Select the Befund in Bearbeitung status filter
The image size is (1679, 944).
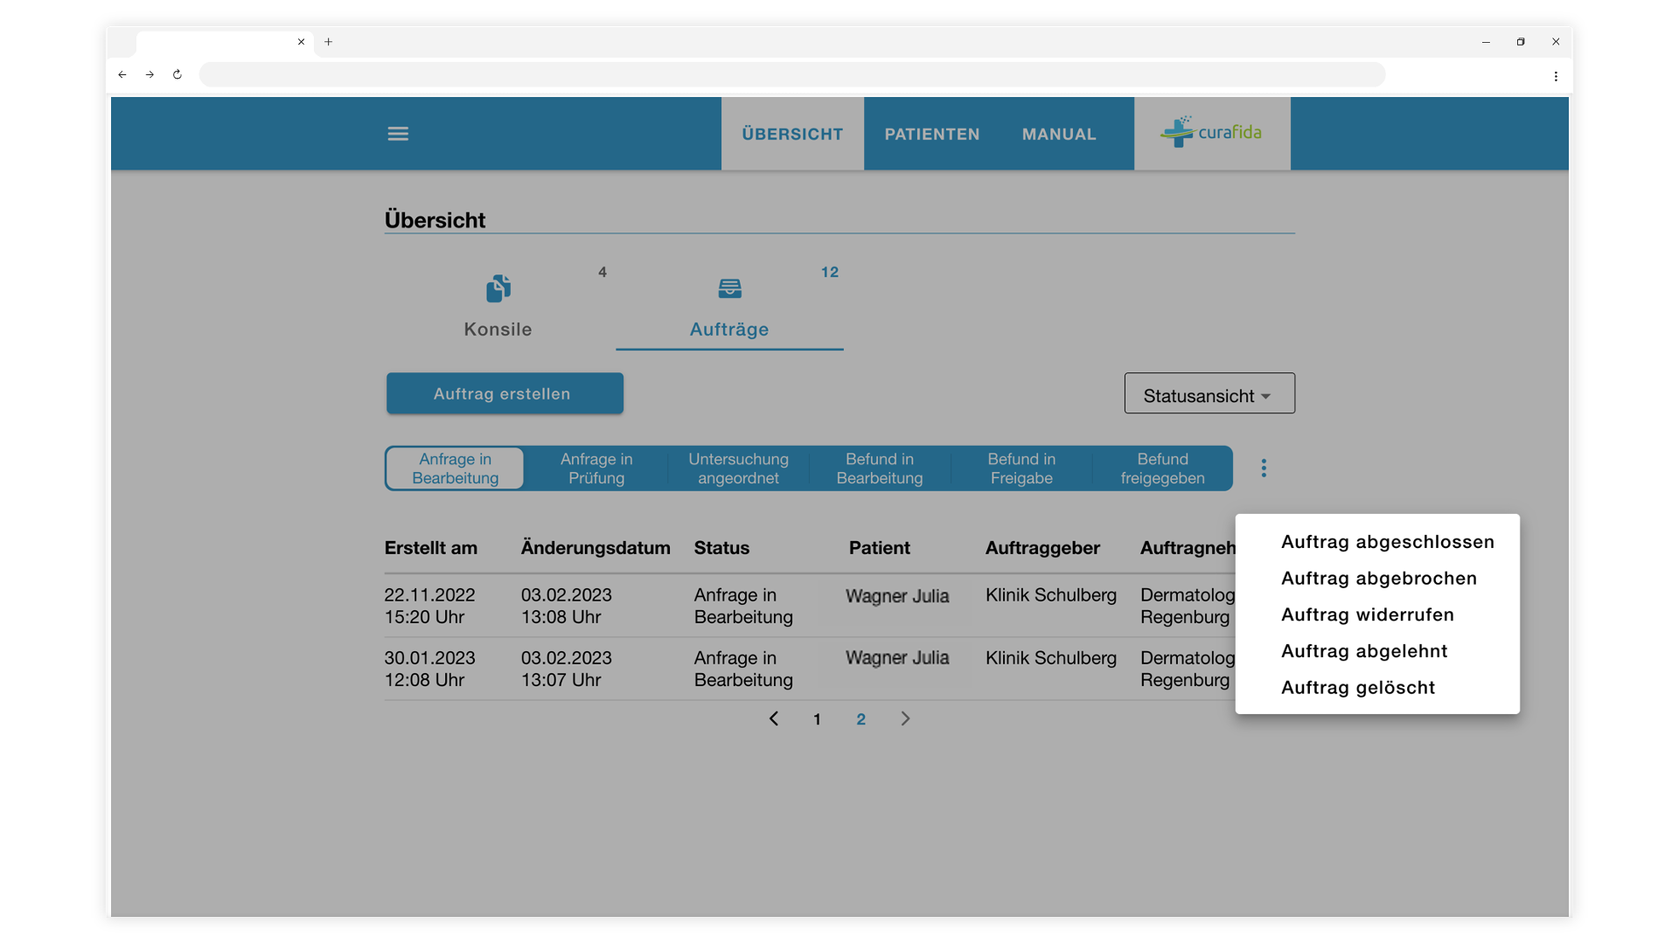click(x=880, y=469)
